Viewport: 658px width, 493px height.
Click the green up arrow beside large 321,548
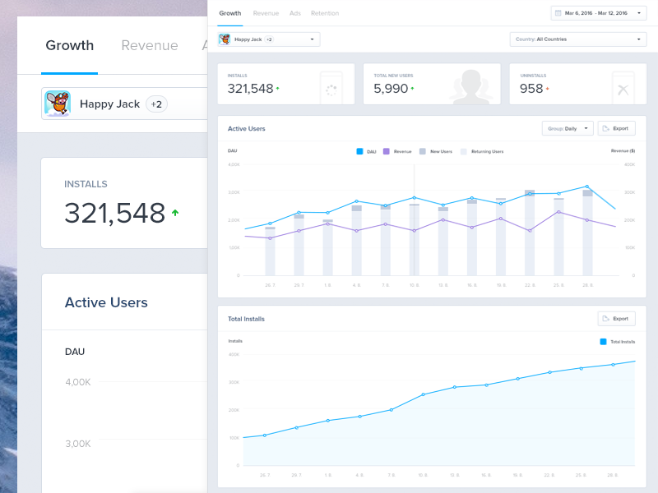pyautogui.click(x=174, y=213)
